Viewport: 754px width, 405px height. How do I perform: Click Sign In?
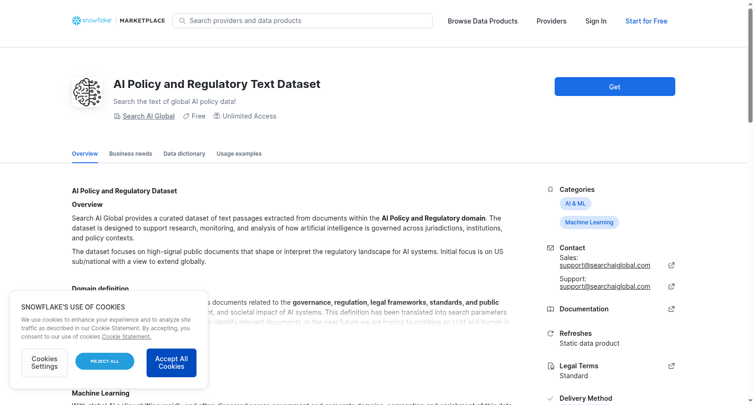pyautogui.click(x=596, y=21)
